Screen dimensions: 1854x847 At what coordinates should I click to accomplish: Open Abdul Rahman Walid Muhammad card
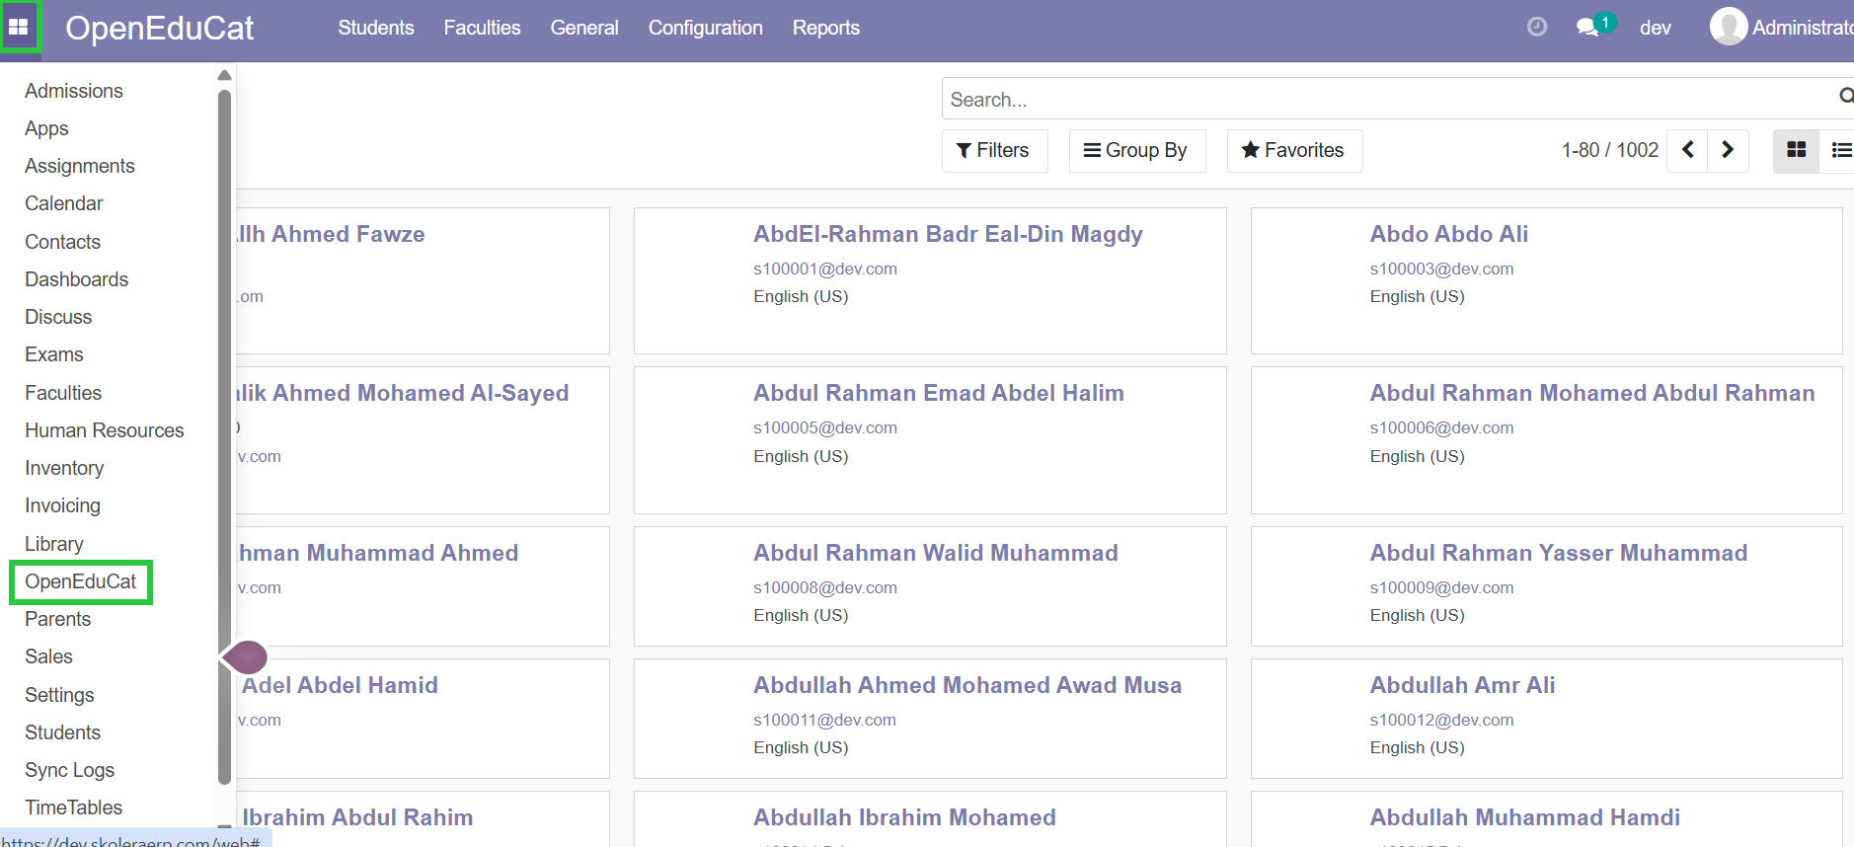(x=930, y=586)
